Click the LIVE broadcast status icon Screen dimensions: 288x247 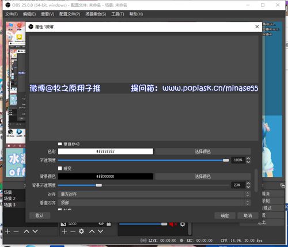[143, 240]
